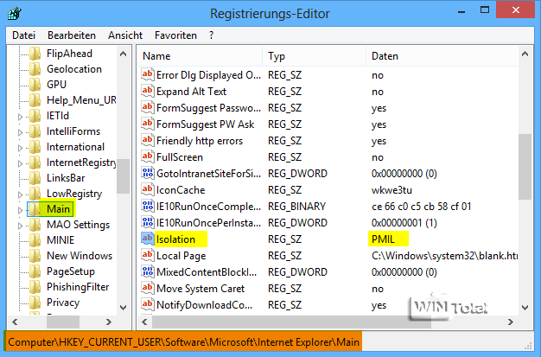The image size is (541, 357).
Task: Click the DWORD icon of IE10RunOncePerInsta...
Action: tap(147, 222)
